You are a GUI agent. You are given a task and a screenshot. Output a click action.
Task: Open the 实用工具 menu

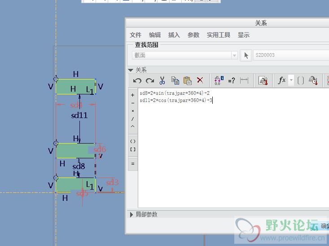click(x=219, y=35)
